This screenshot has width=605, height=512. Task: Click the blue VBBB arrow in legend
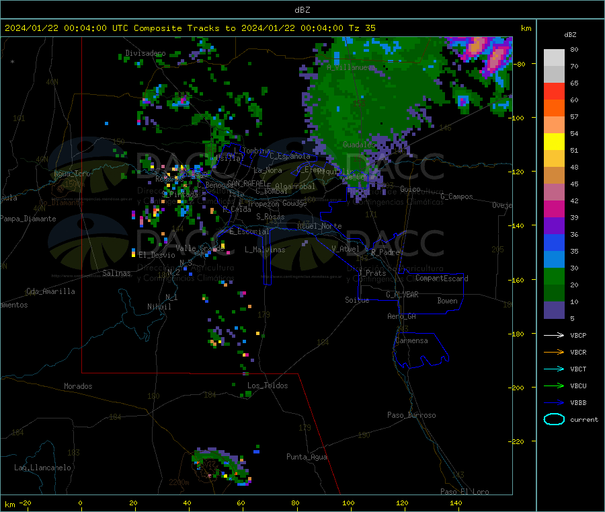554,402
